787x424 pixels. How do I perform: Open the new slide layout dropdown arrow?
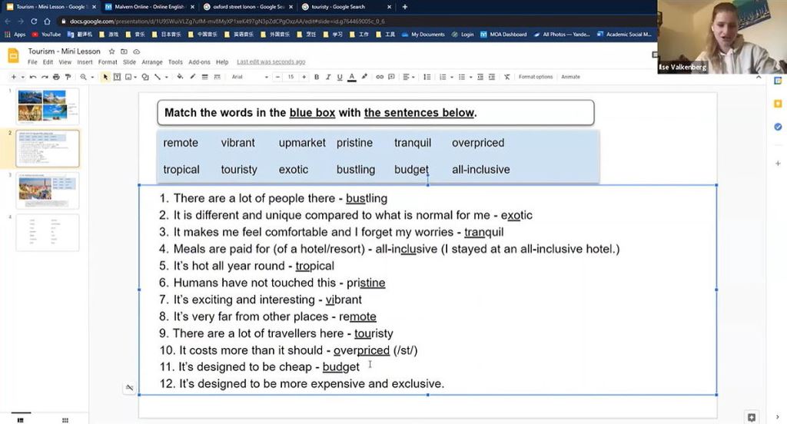[x=22, y=78]
